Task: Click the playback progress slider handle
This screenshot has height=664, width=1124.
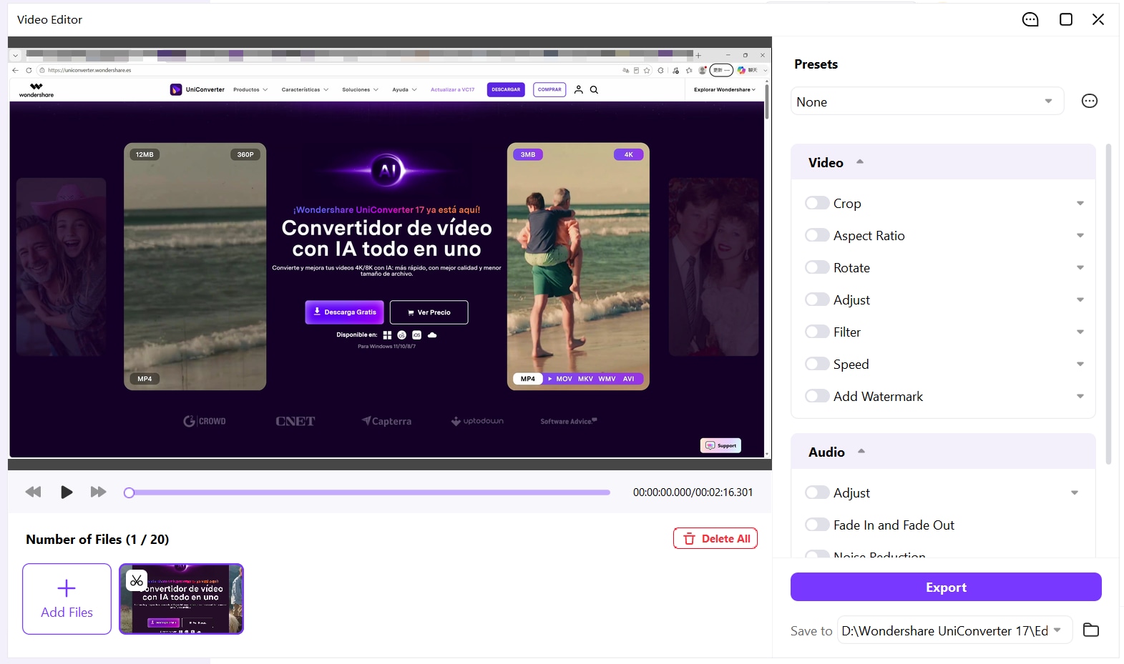Action: pyautogui.click(x=129, y=492)
